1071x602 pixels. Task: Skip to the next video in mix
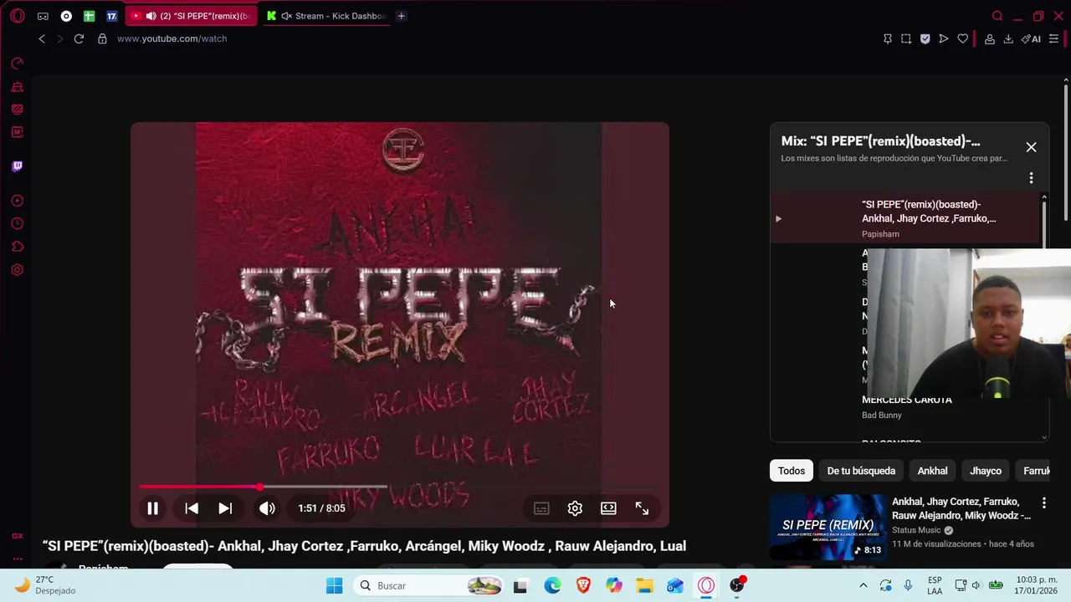point(225,508)
